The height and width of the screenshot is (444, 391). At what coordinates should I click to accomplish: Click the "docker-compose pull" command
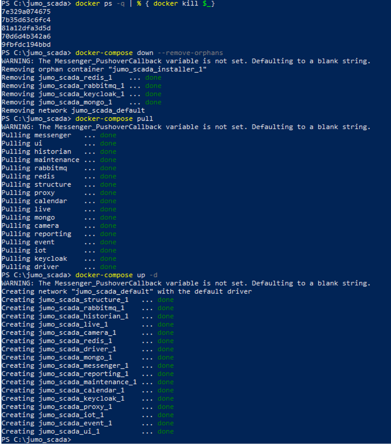pyautogui.click(x=114, y=118)
